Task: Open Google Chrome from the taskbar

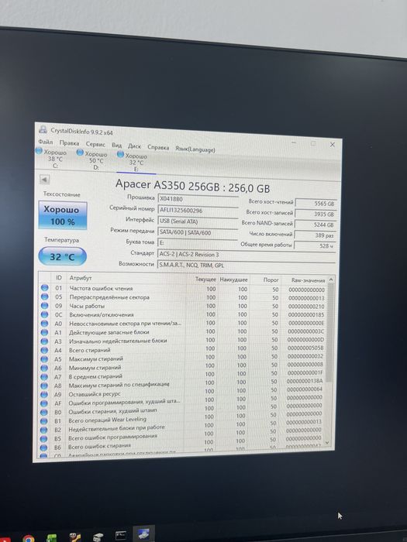Action: pyautogui.click(x=29, y=538)
